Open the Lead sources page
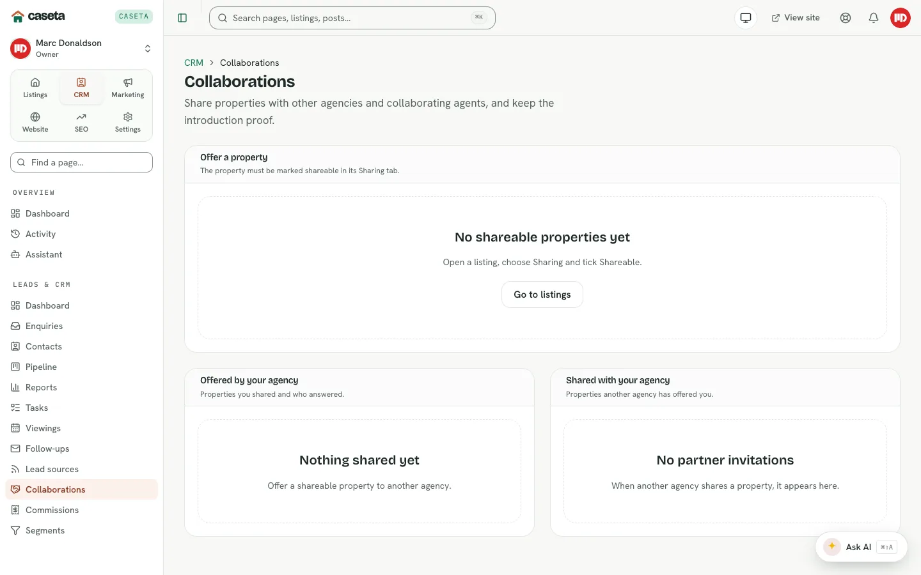The width and height of the screenshot is (921, 575). tap(81, 469)
